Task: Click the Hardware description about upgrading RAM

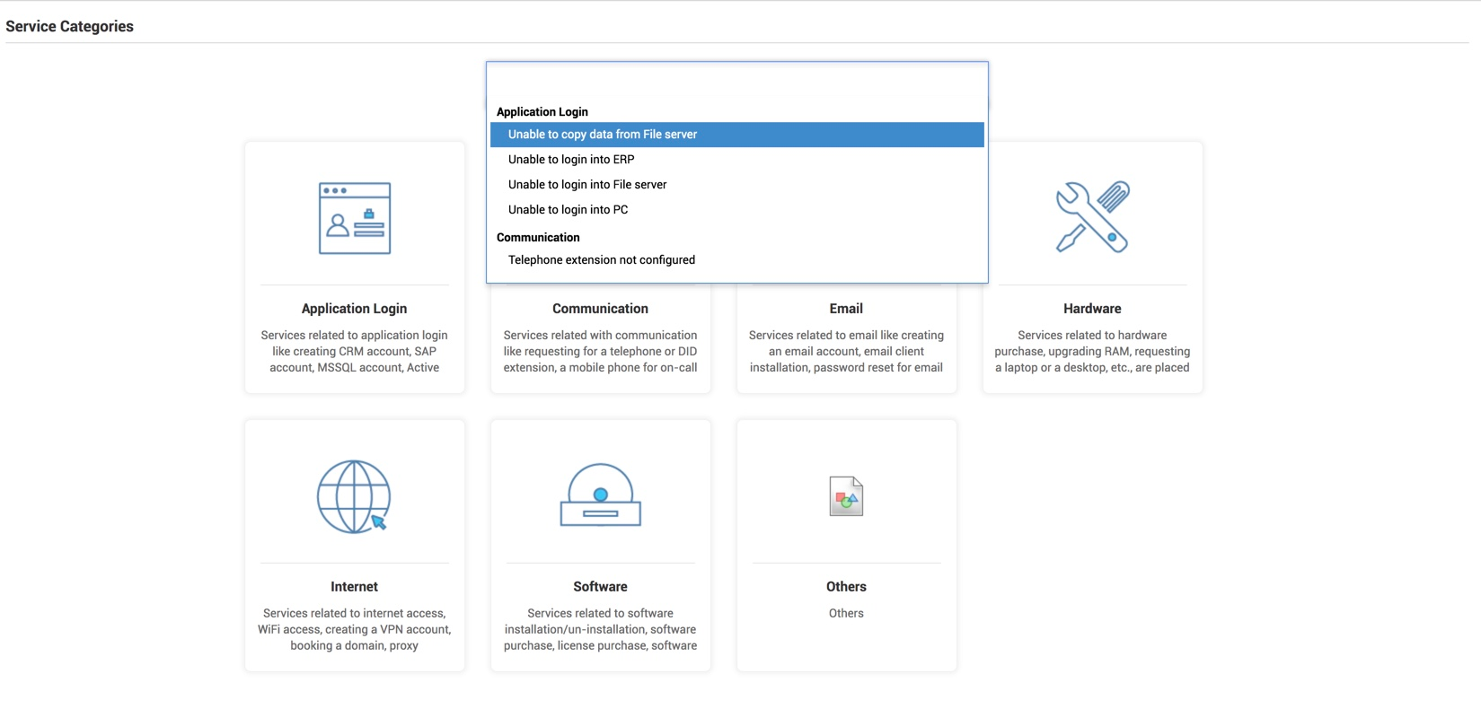Action: click(1092, 352)
